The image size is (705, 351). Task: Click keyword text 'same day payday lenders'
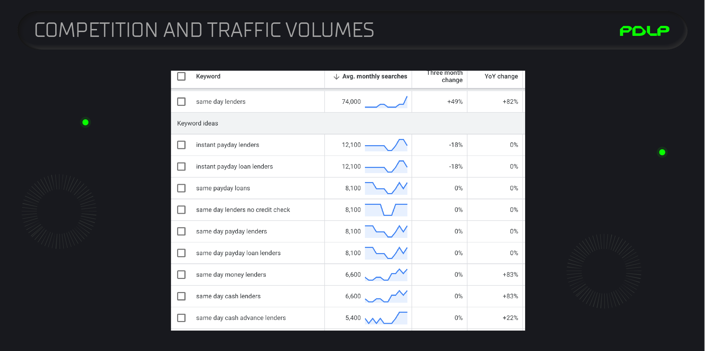click(231, 231)
